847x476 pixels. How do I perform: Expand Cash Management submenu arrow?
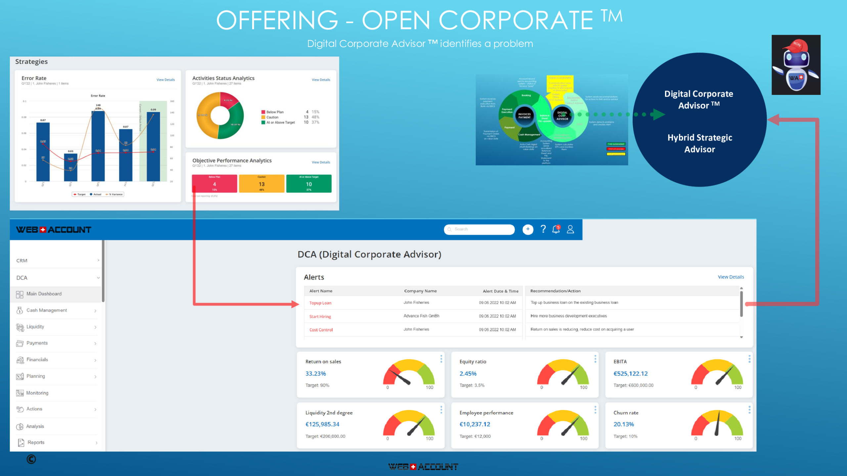point(95,311)
